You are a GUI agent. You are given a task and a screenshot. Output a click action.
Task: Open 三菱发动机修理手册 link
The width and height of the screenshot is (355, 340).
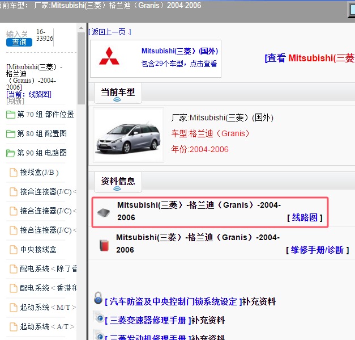click(x=148, y=337)
